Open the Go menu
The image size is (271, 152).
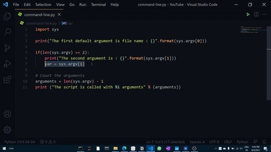(72, 5)
